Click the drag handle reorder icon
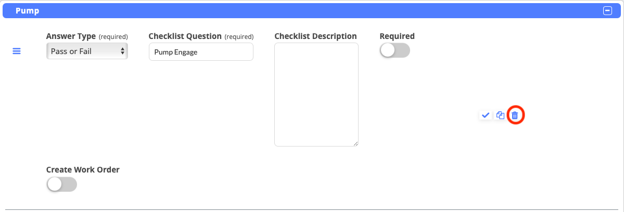The image size is (624, 212). click(x=17, y=51)
